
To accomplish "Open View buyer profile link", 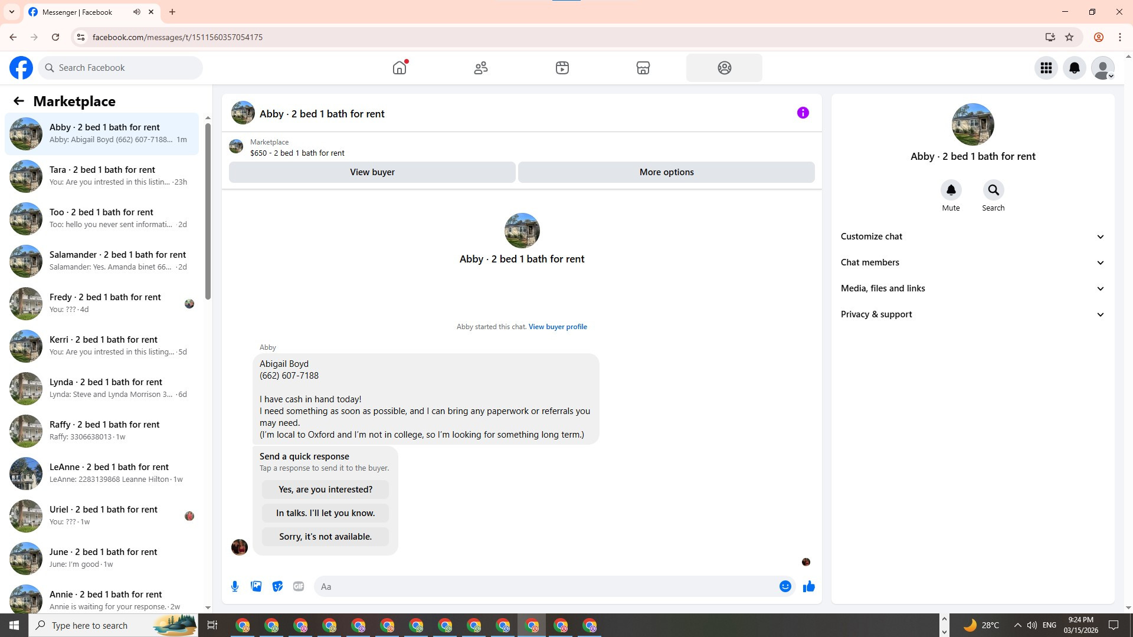I will click(558, 327).
